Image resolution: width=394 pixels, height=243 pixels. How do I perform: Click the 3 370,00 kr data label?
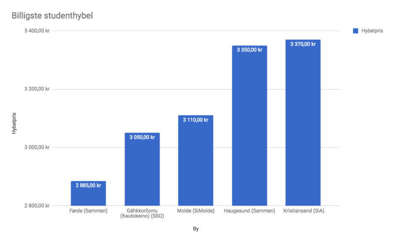(x=303, y=44)
